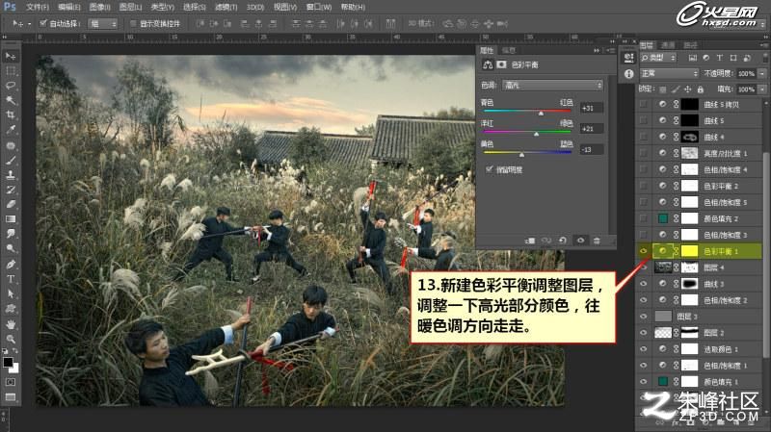
Task: Select the Lasso tool
Action: tap(11, 86)
